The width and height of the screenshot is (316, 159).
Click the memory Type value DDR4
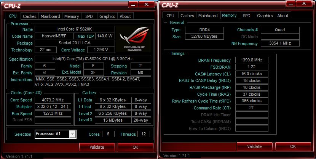(x=204, y=30)
